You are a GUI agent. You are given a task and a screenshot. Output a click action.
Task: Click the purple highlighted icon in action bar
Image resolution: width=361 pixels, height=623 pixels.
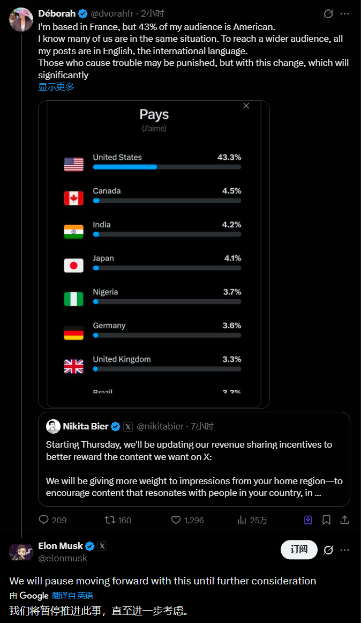pyautogui.click(x=308, y=520)
